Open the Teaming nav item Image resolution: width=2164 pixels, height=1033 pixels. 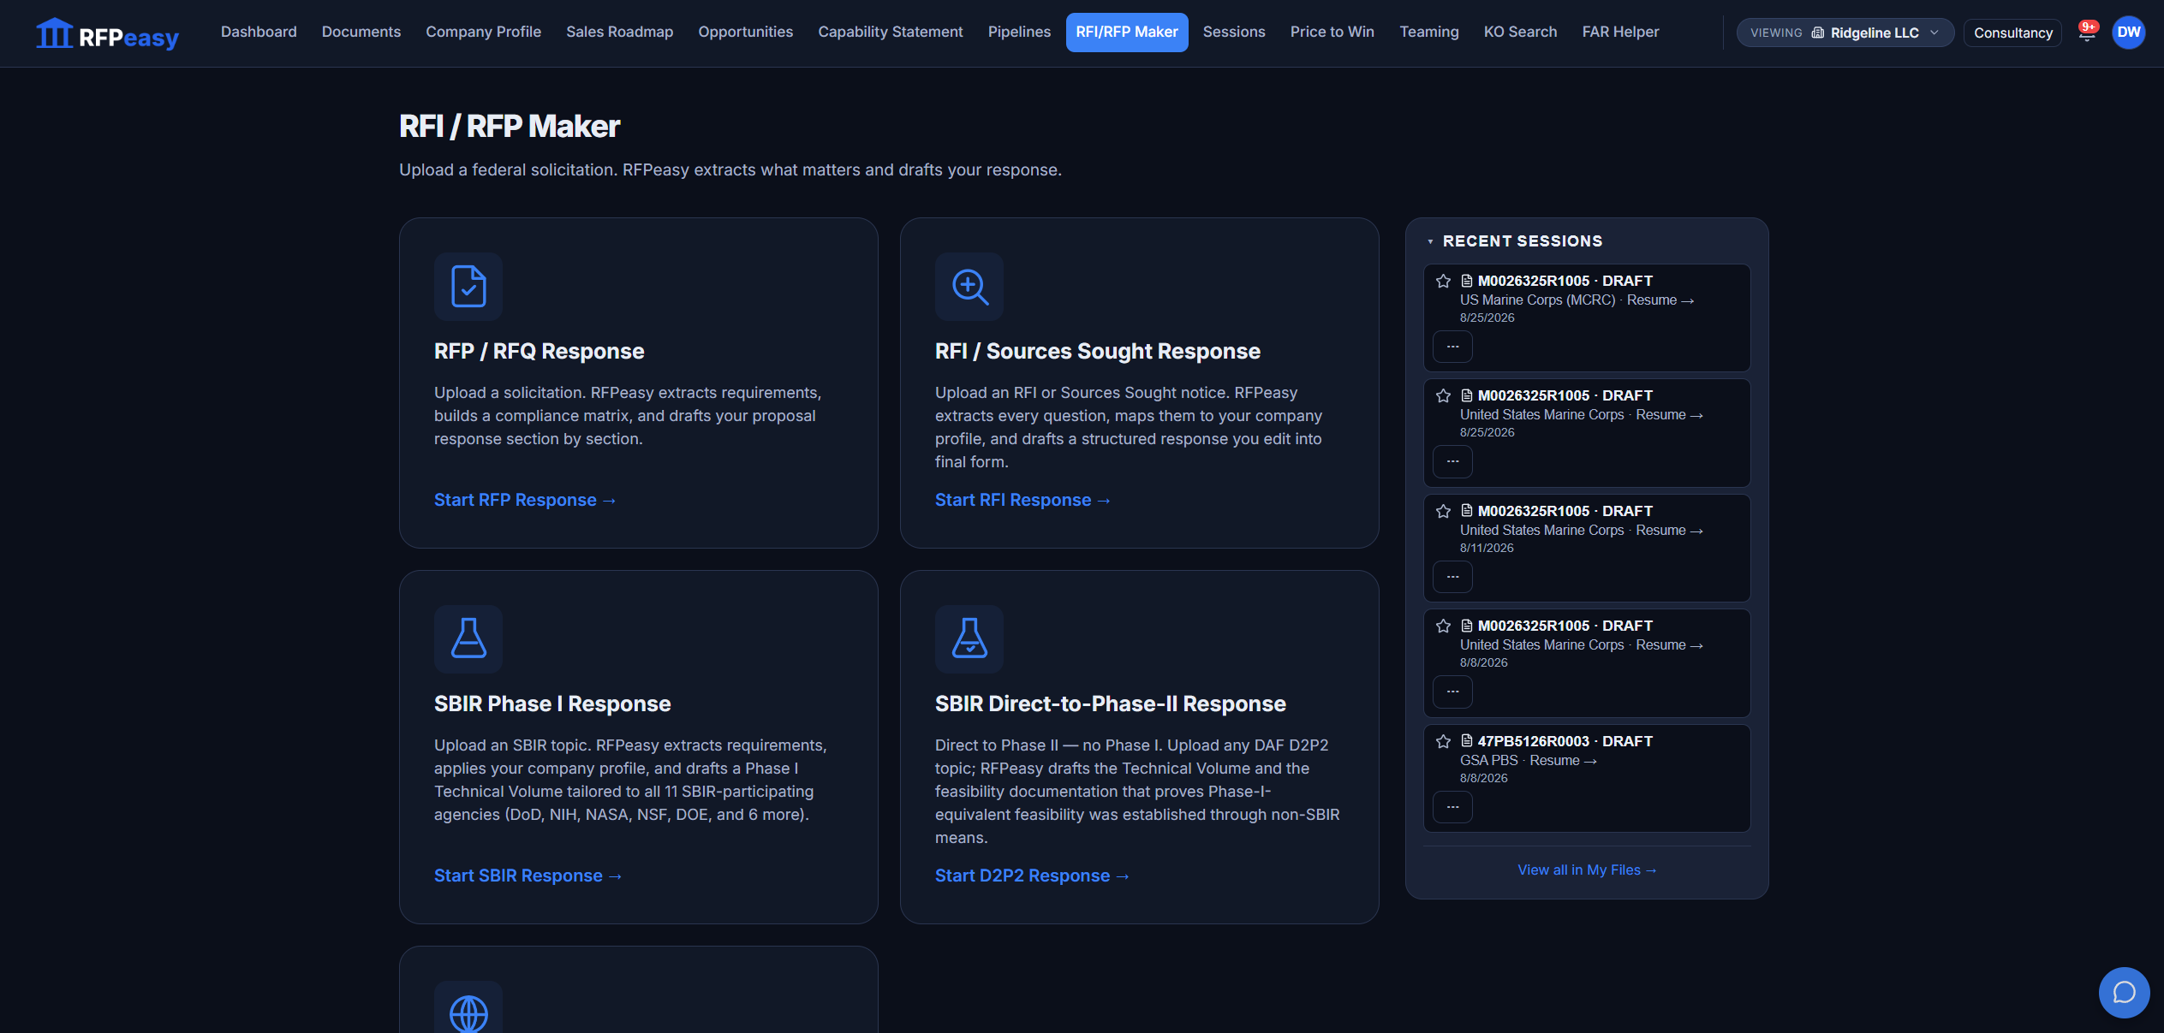(1428, 32)
